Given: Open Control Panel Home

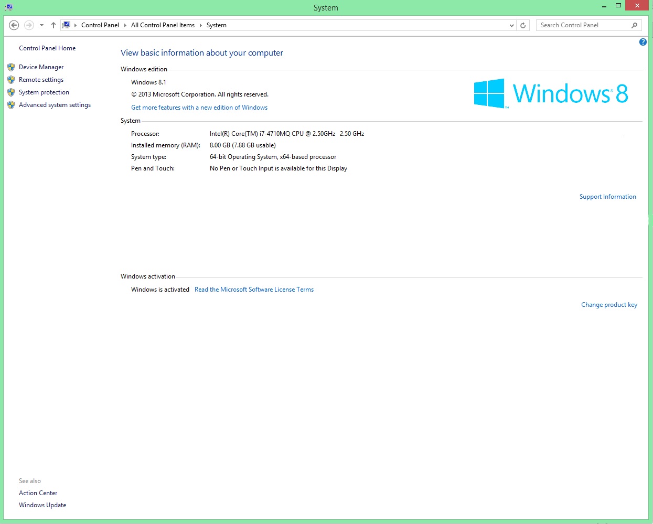Looking at the screenshot, I should tap(47, 48).
